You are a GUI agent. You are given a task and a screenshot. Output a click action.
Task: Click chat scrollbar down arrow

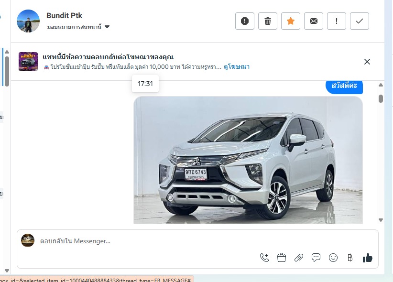[381, 220]
